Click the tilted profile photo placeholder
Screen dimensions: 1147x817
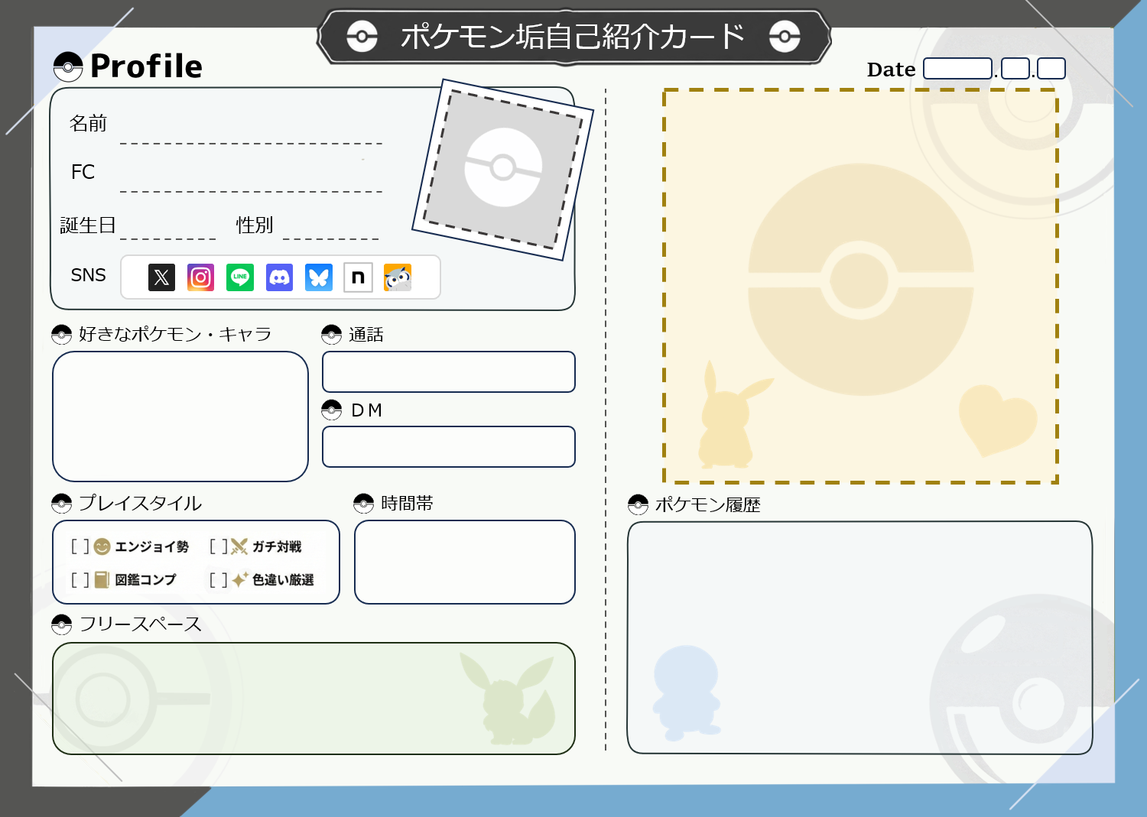pos(503,169)
